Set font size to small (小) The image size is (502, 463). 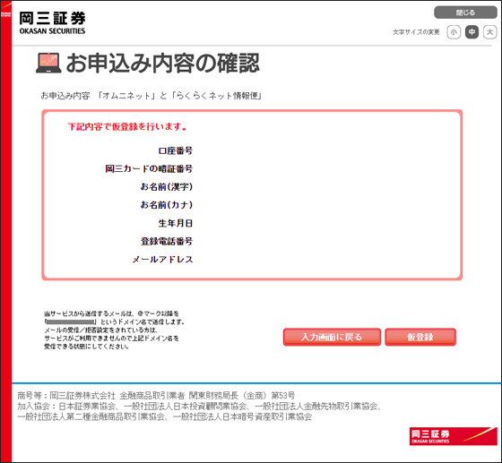[x=454, y=32]
